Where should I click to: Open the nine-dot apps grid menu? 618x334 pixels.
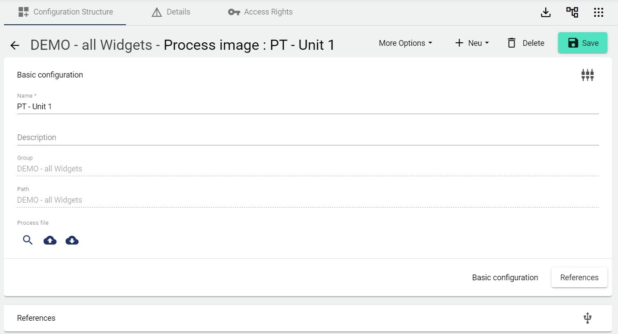598,12
